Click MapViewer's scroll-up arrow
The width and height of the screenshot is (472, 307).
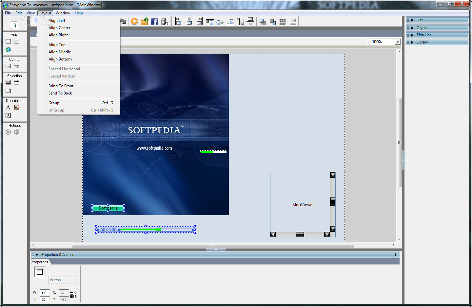tap(333, 175)
